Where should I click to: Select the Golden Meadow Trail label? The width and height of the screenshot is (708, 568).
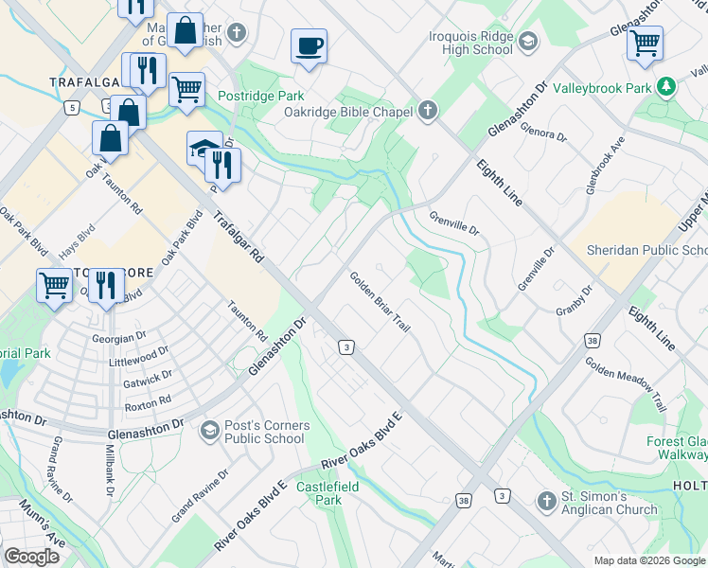pyautogui.click(x=627, y=384)
